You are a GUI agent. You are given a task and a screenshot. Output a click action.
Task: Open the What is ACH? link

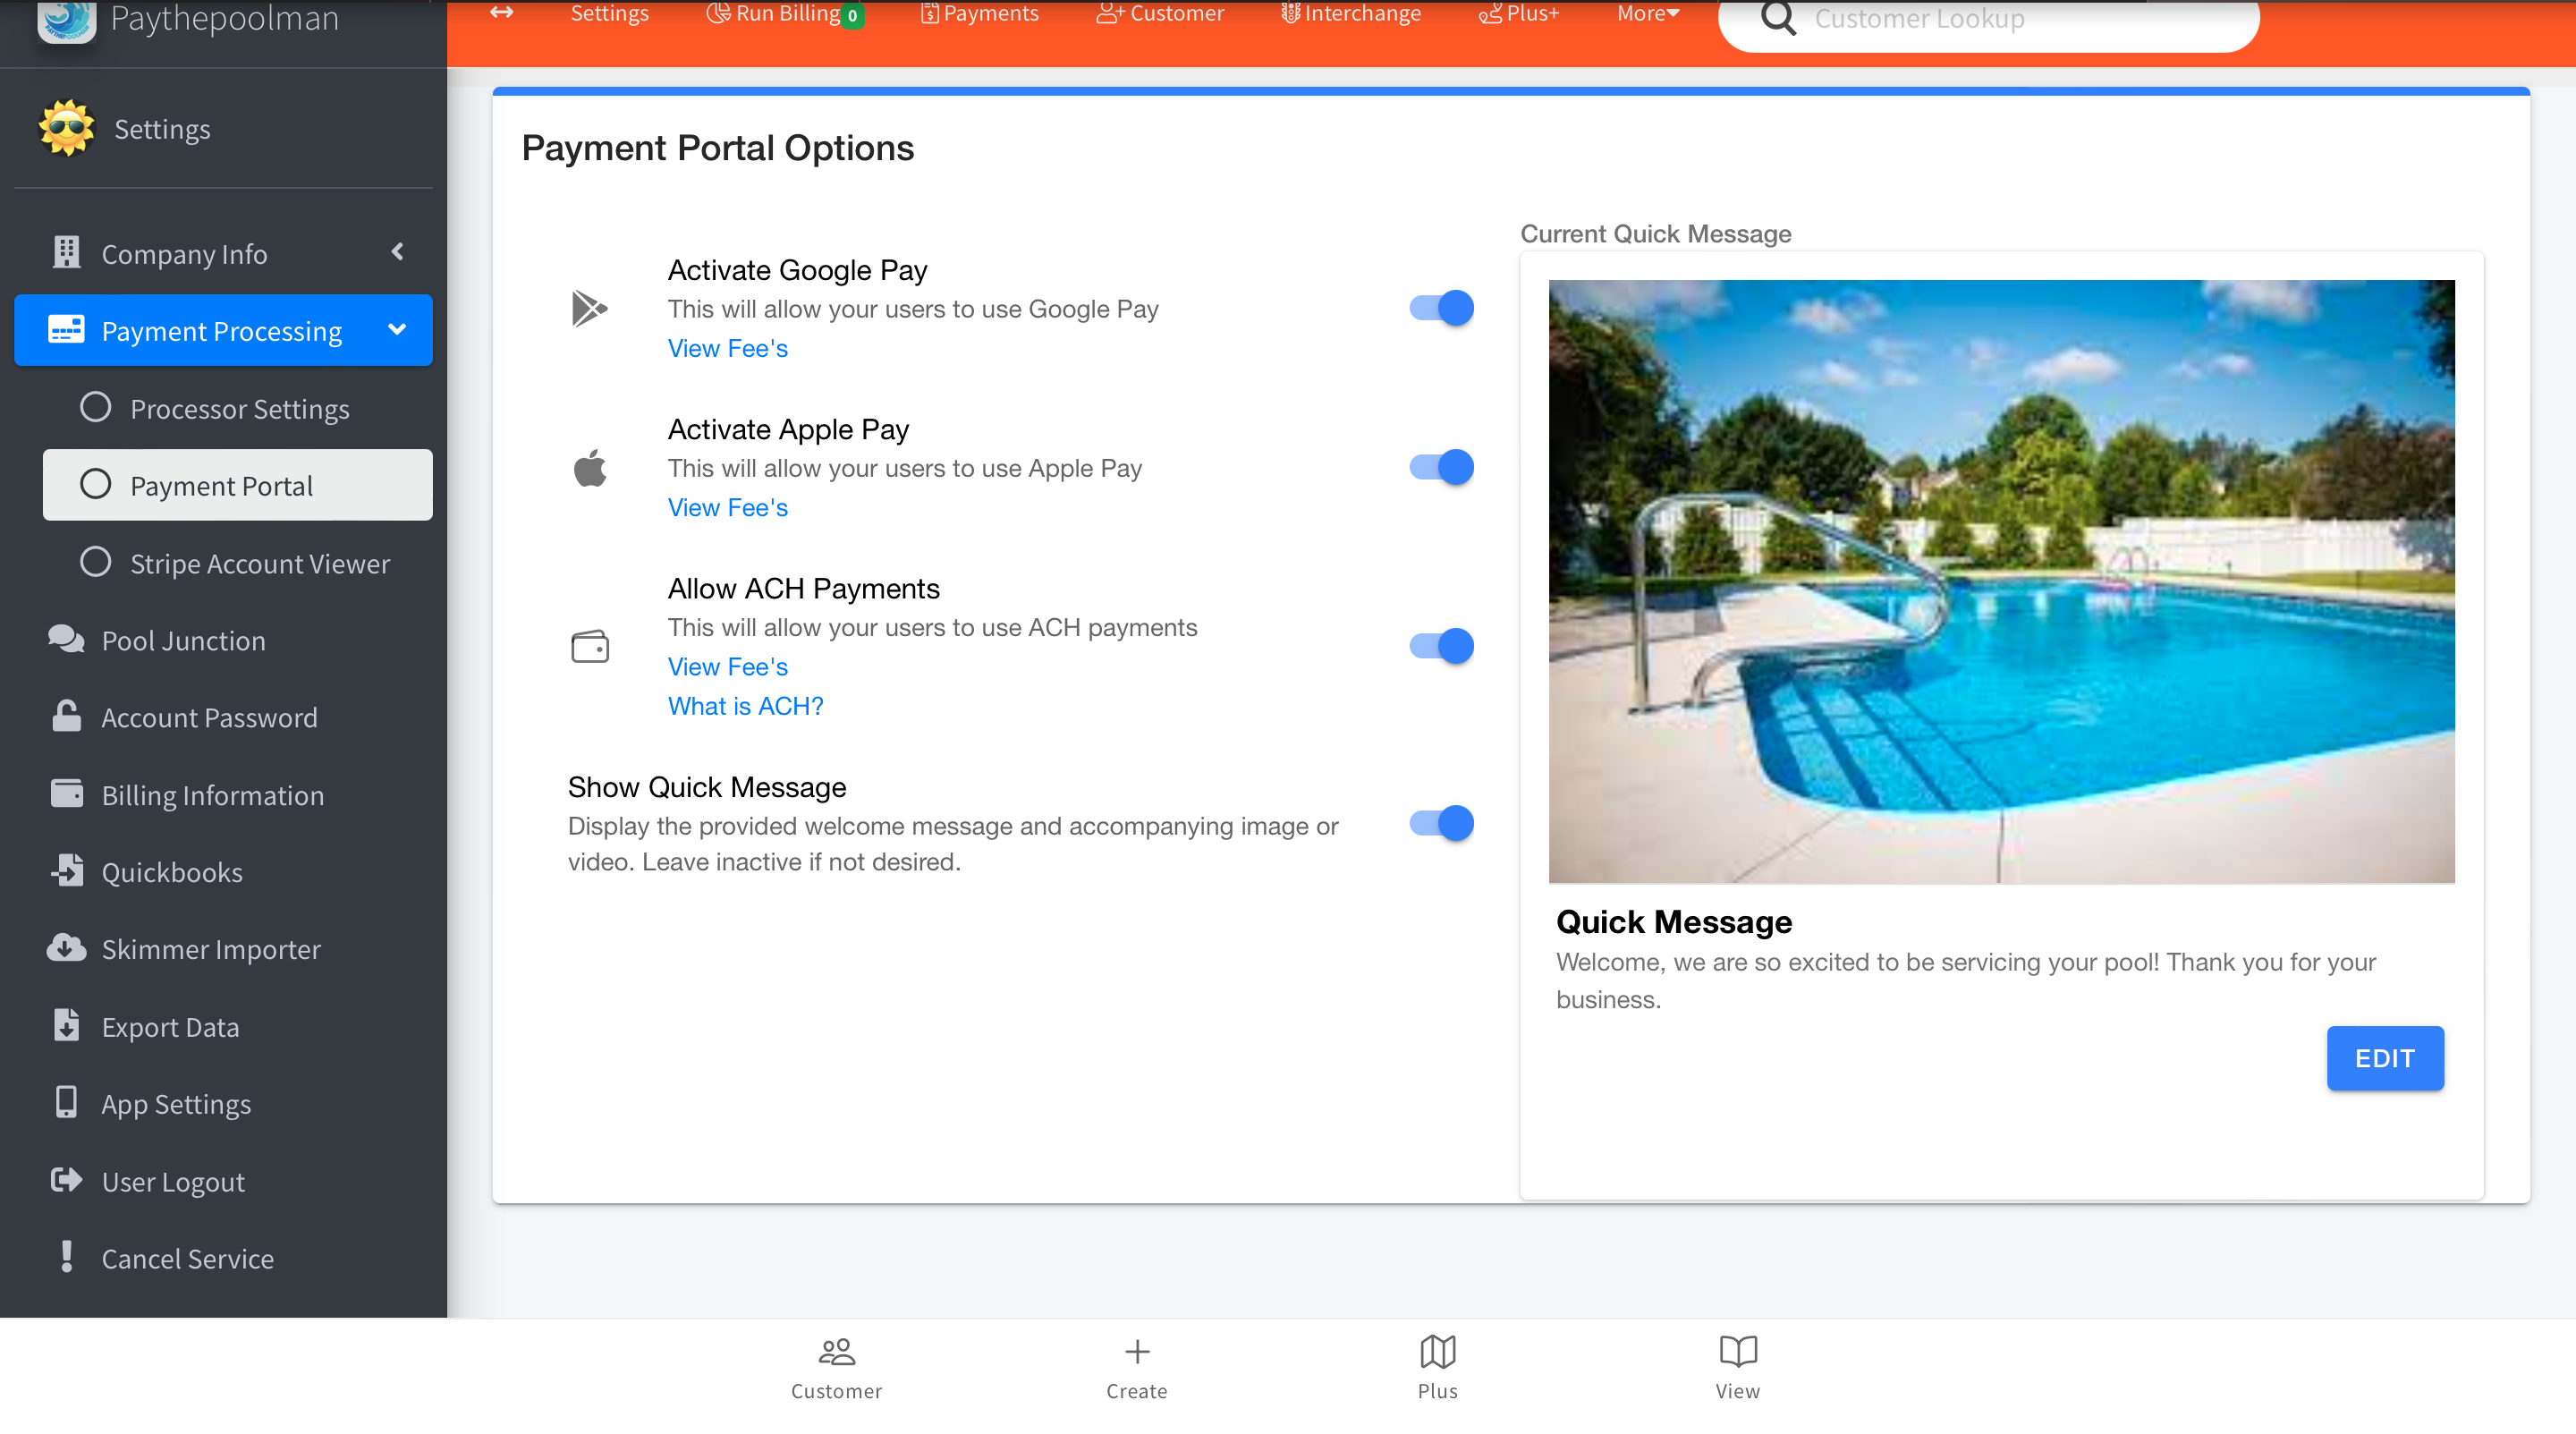pyautogui.click(x=745, y=706)
